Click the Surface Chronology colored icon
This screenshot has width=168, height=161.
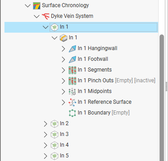pyautogui.click(x=37, y=6)
